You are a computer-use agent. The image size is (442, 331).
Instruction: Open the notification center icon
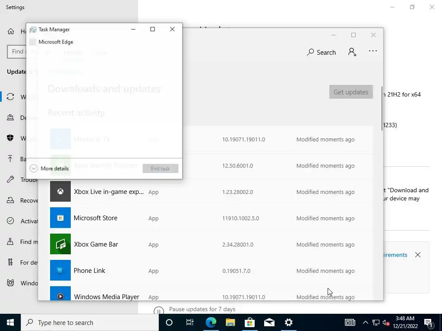(x=429, y=323)
